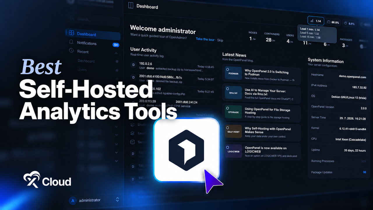Click Uptime value 35 days, 22 hours
373x210 pixels.
point(355,150)
